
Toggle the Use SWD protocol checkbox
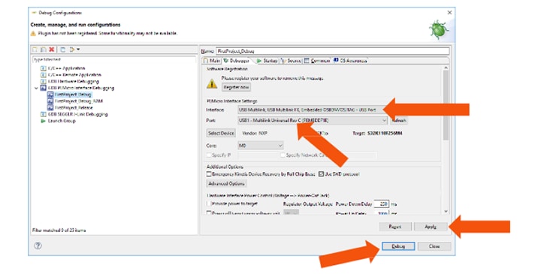322,174
